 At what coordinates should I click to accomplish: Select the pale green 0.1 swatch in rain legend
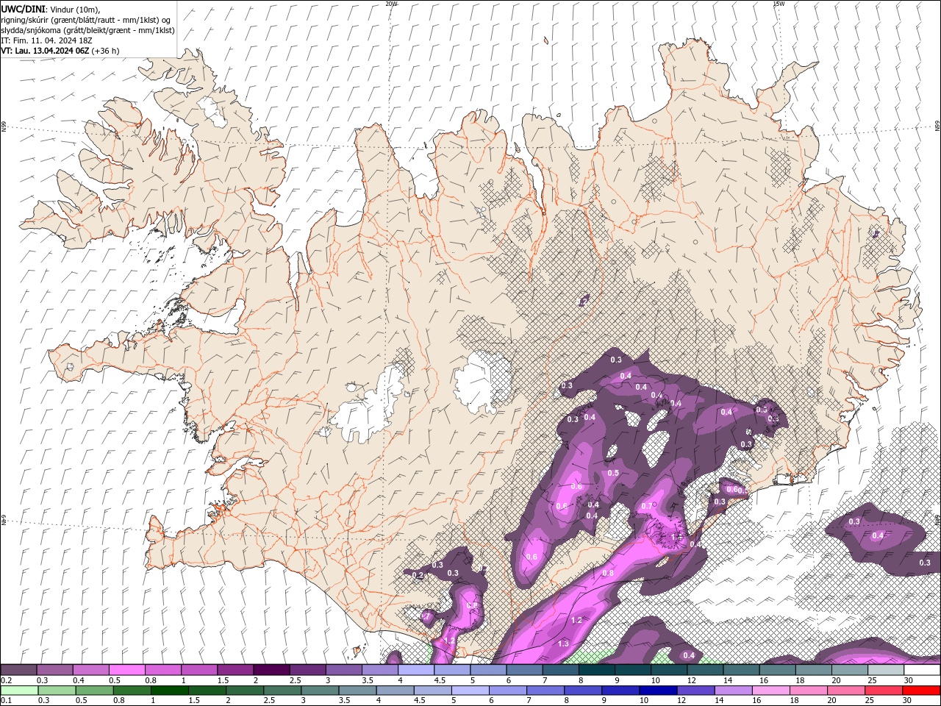(19, 691)
